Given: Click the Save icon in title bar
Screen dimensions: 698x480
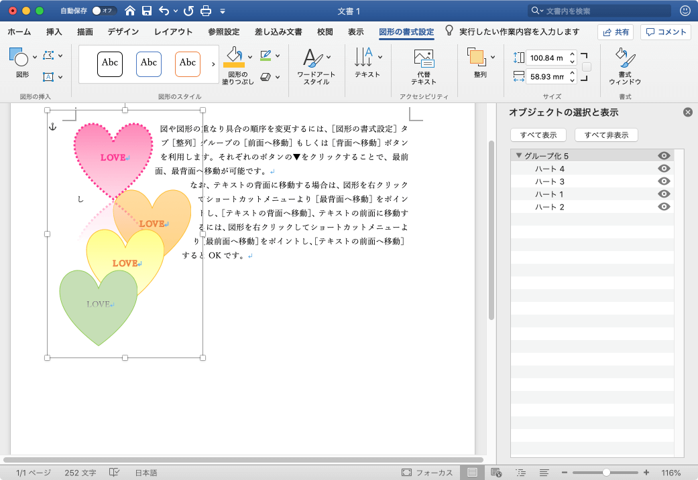Looking at the screenshot, I should [147, 11].
